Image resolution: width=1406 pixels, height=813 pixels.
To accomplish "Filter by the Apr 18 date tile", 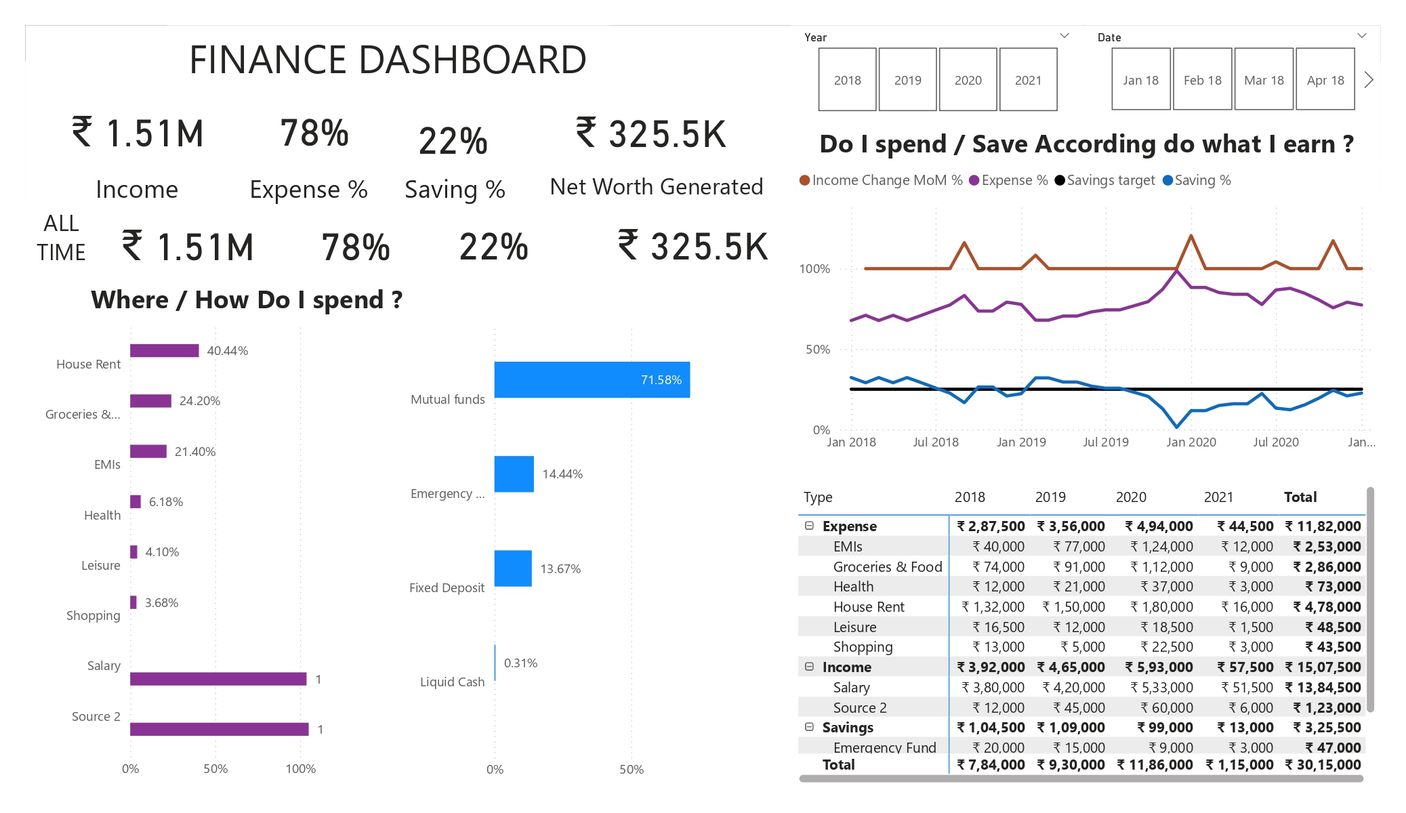I will (x=1325, y=80).
